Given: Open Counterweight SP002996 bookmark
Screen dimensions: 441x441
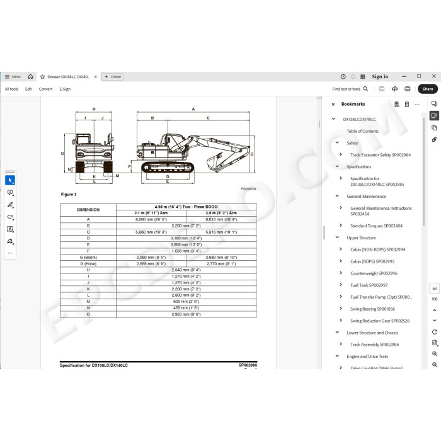Looking at the screenshot, I should 374,273.
